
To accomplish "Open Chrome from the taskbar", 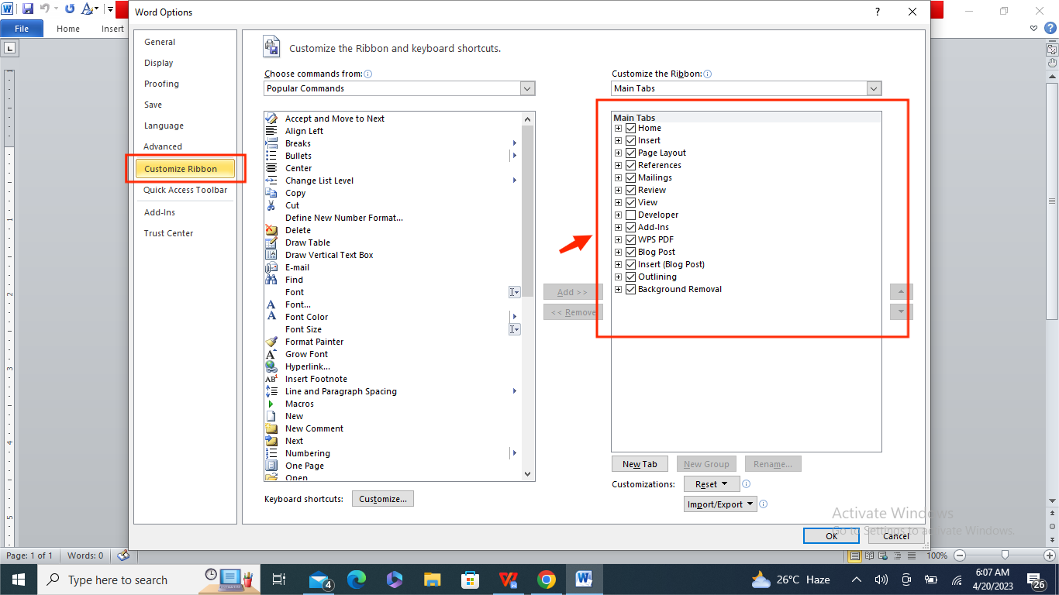I will pos(547,580).
